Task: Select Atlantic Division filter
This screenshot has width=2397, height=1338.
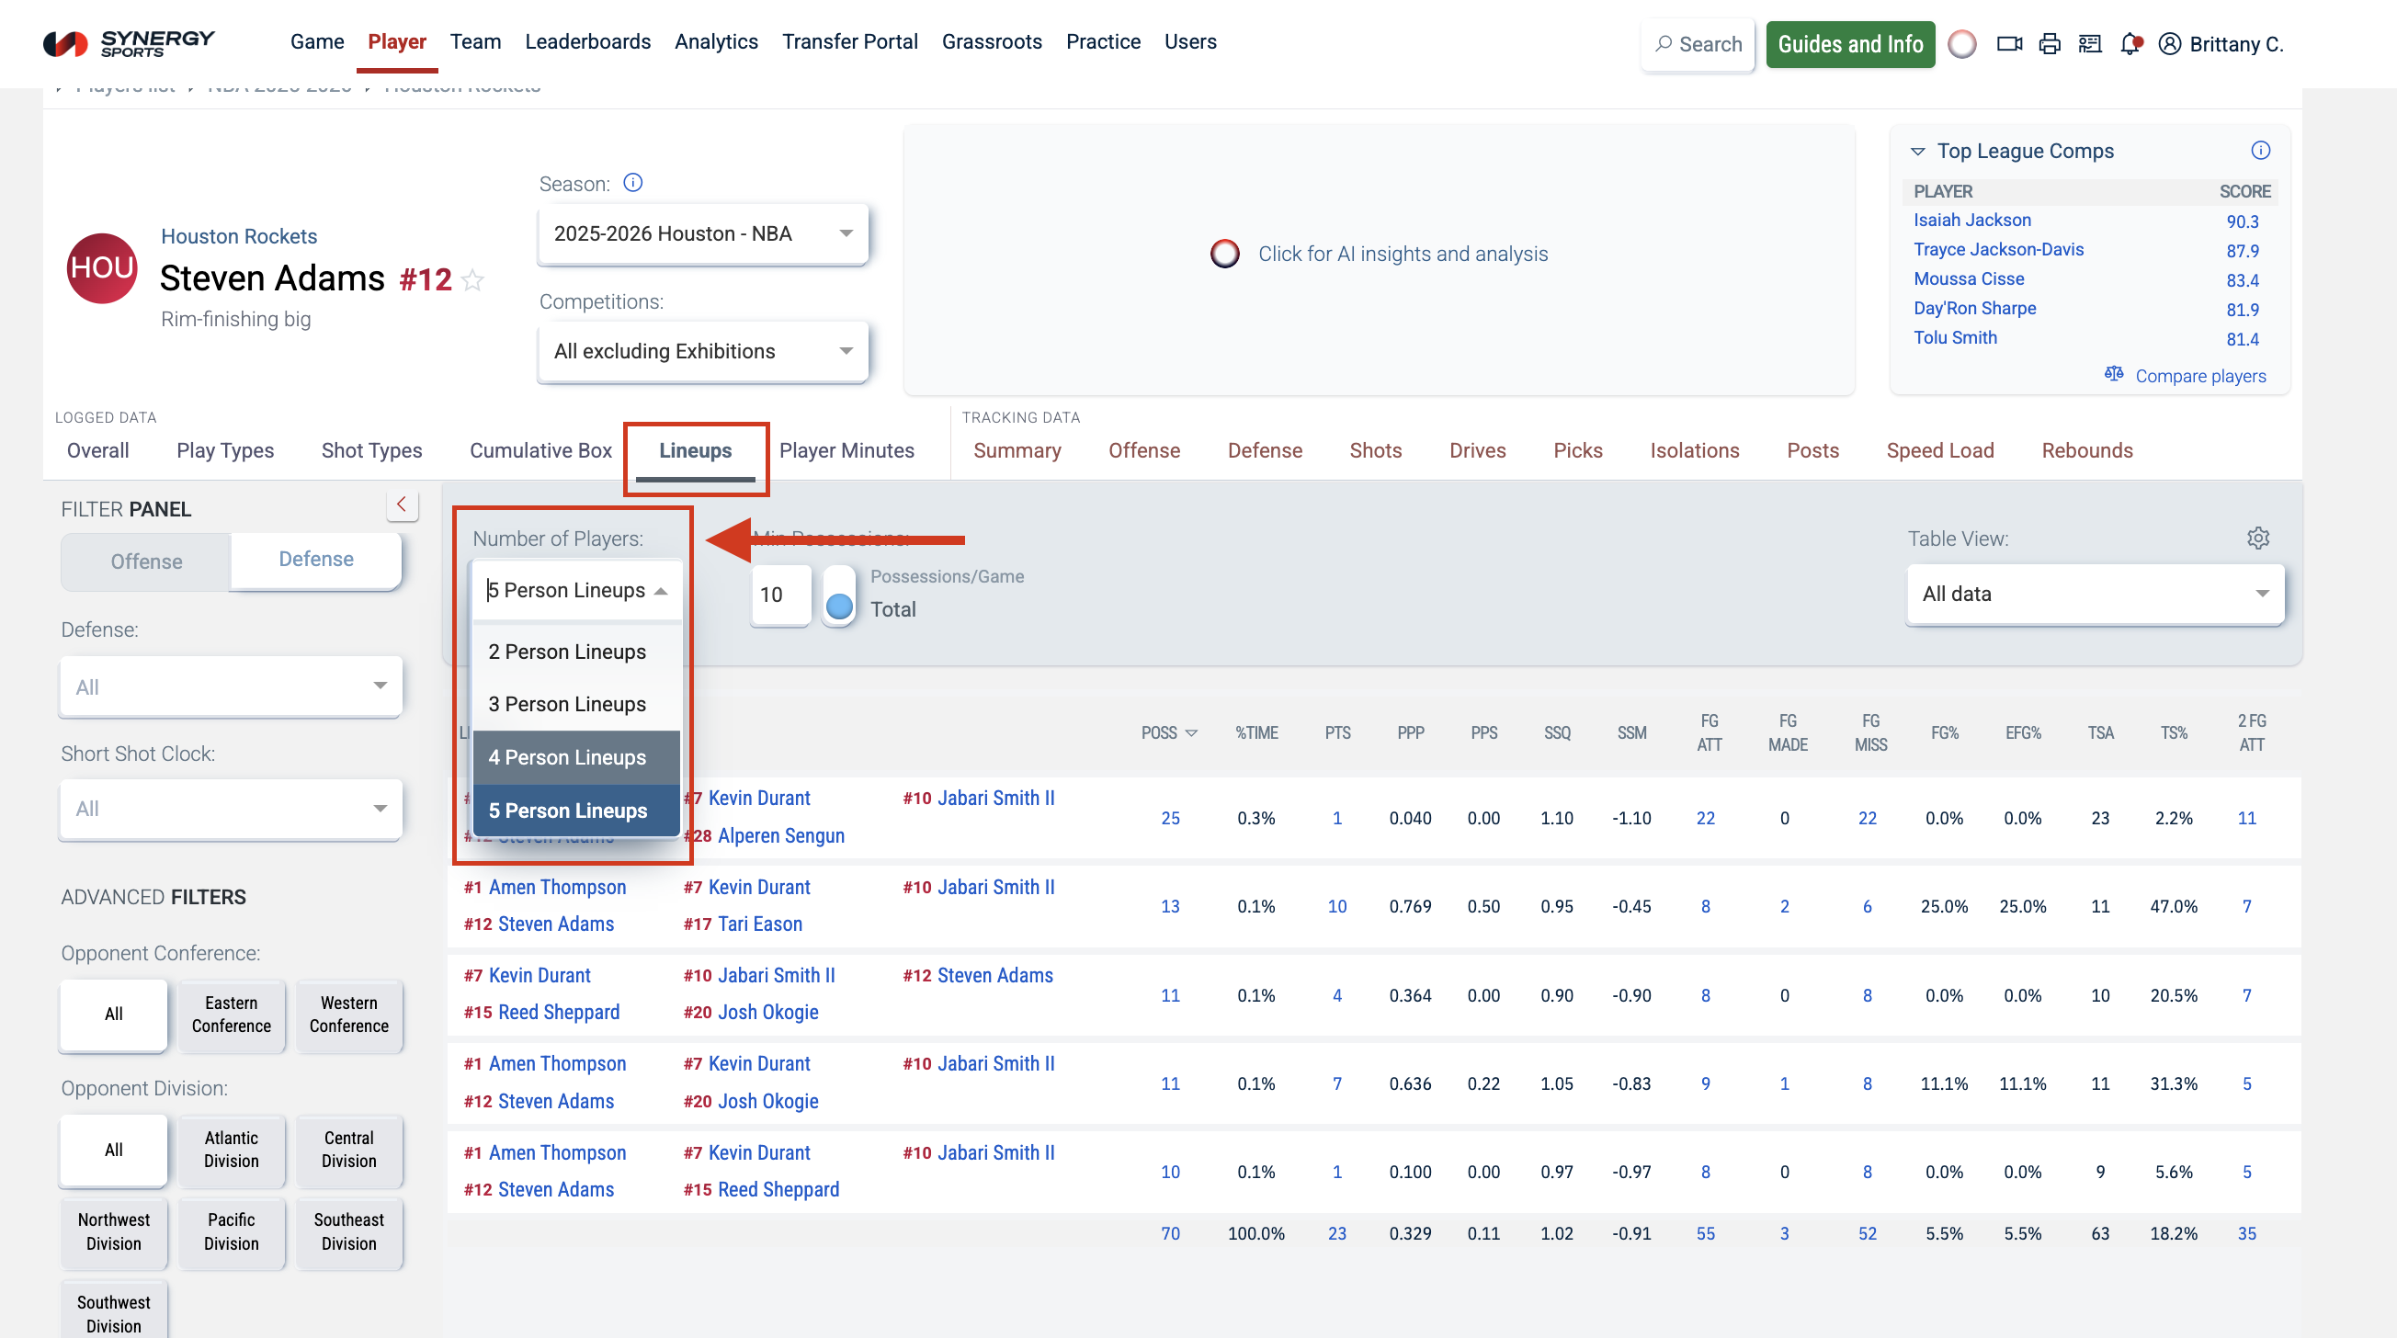Action: pyautogui.click(x=232, y=1149)
